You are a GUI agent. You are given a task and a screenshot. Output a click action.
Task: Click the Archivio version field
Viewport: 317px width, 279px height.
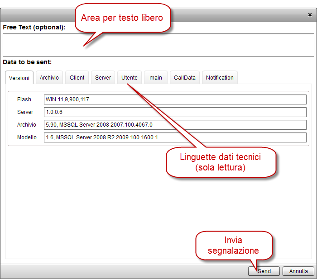point(175,125)
